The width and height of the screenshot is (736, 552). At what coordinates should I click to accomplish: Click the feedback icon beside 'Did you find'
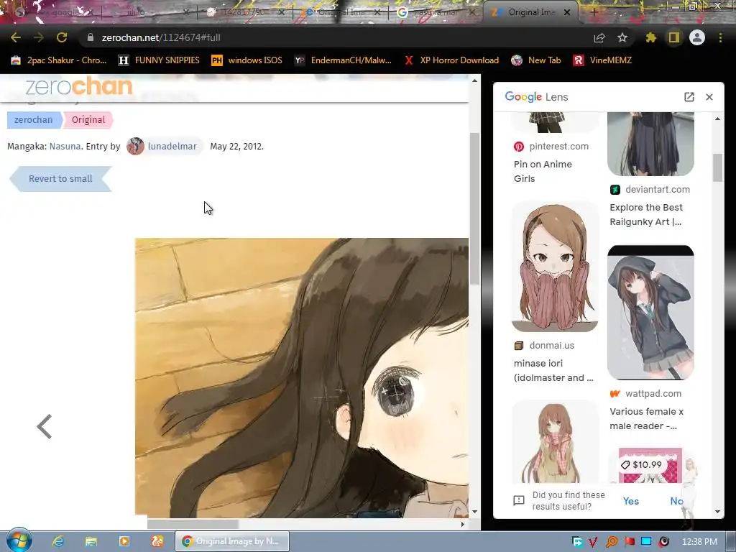tap(519, 501)
